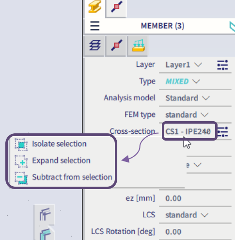The image size is (235, 240).
Task: Open the Type MIXED dropdown
Action: pyautogui.click(x=183, y=81)
